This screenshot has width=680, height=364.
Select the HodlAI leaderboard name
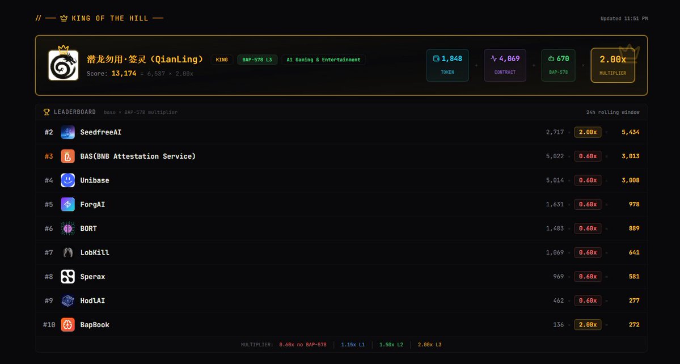(92, 300)
